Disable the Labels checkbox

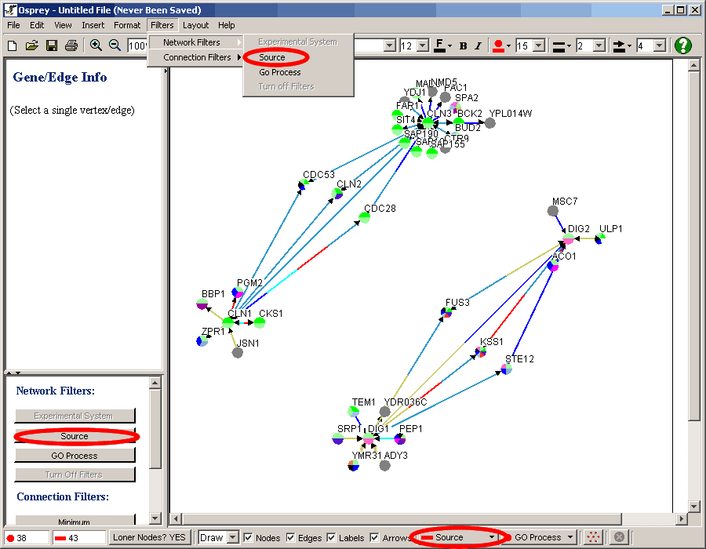point(331,538)
